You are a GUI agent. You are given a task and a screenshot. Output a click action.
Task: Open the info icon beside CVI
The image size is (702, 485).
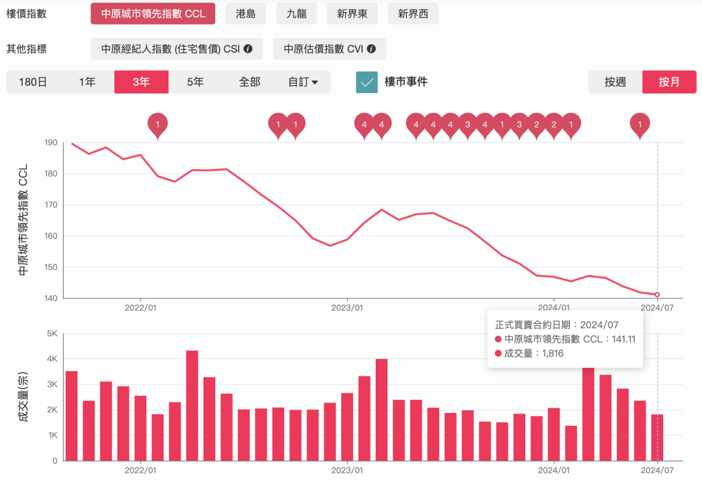click(x=371, y=49)
